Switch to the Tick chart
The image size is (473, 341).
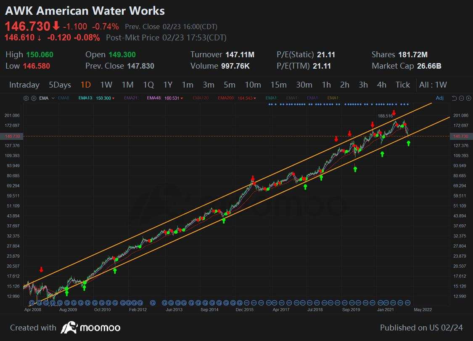(x=403, y=85)
